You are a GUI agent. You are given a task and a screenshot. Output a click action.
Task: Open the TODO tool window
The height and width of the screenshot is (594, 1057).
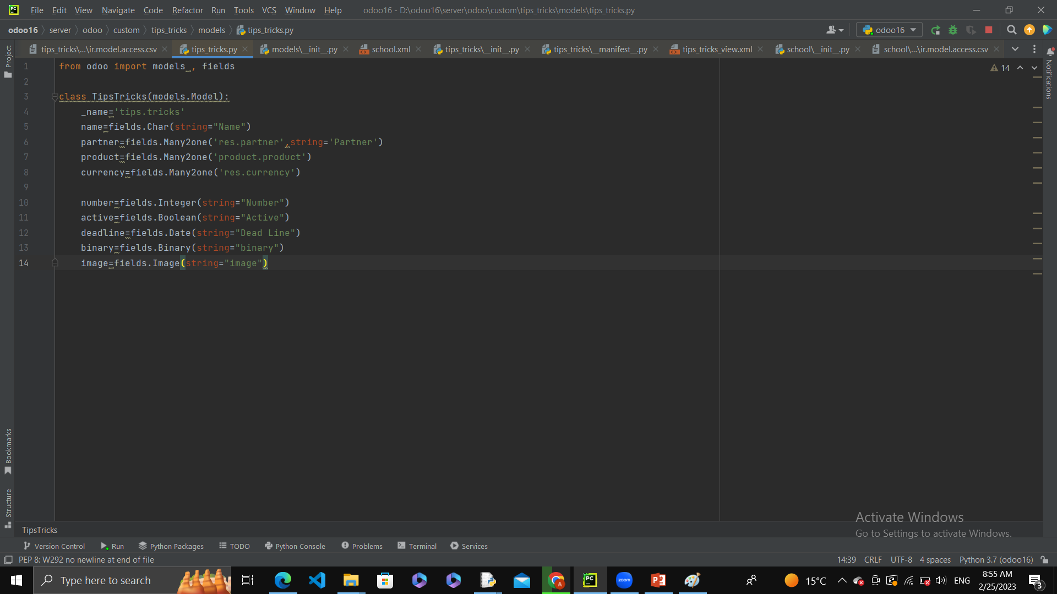coord(235,546)
